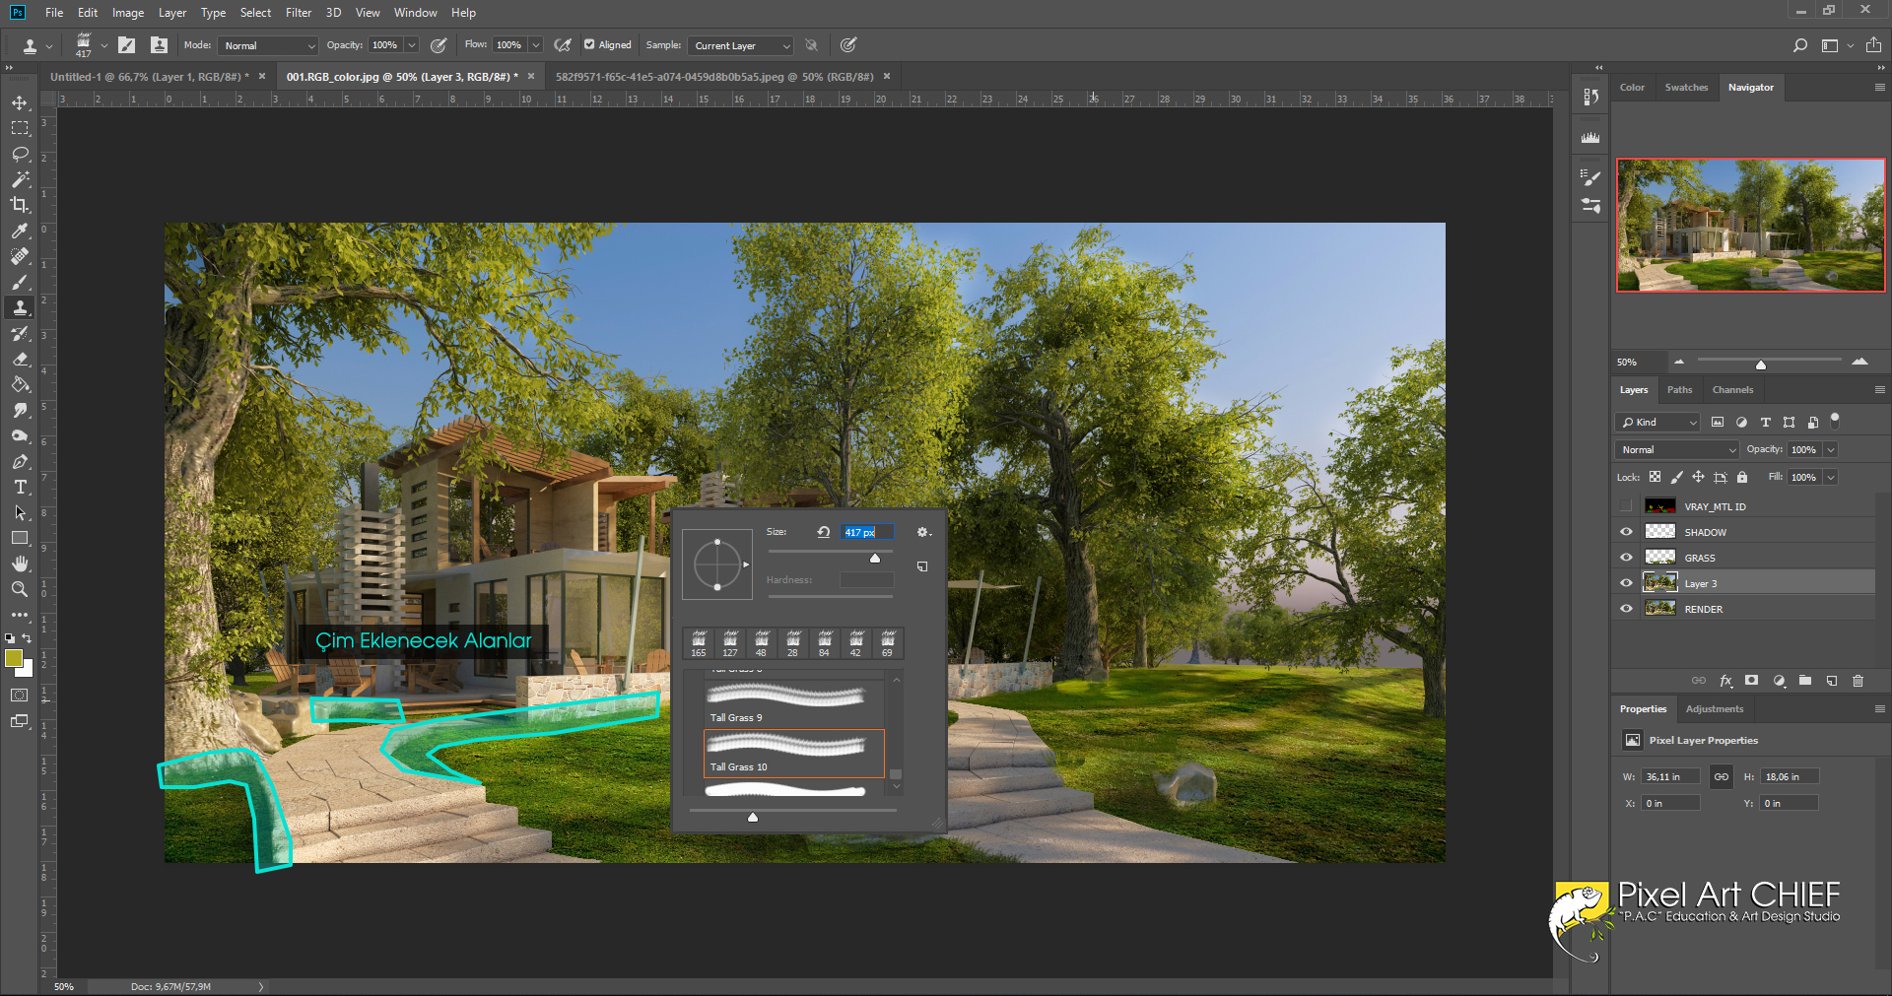Select the Brush tool
The width and height of the screenshot is (1892, 996).
pyautogui.click(x=20, y=282)
